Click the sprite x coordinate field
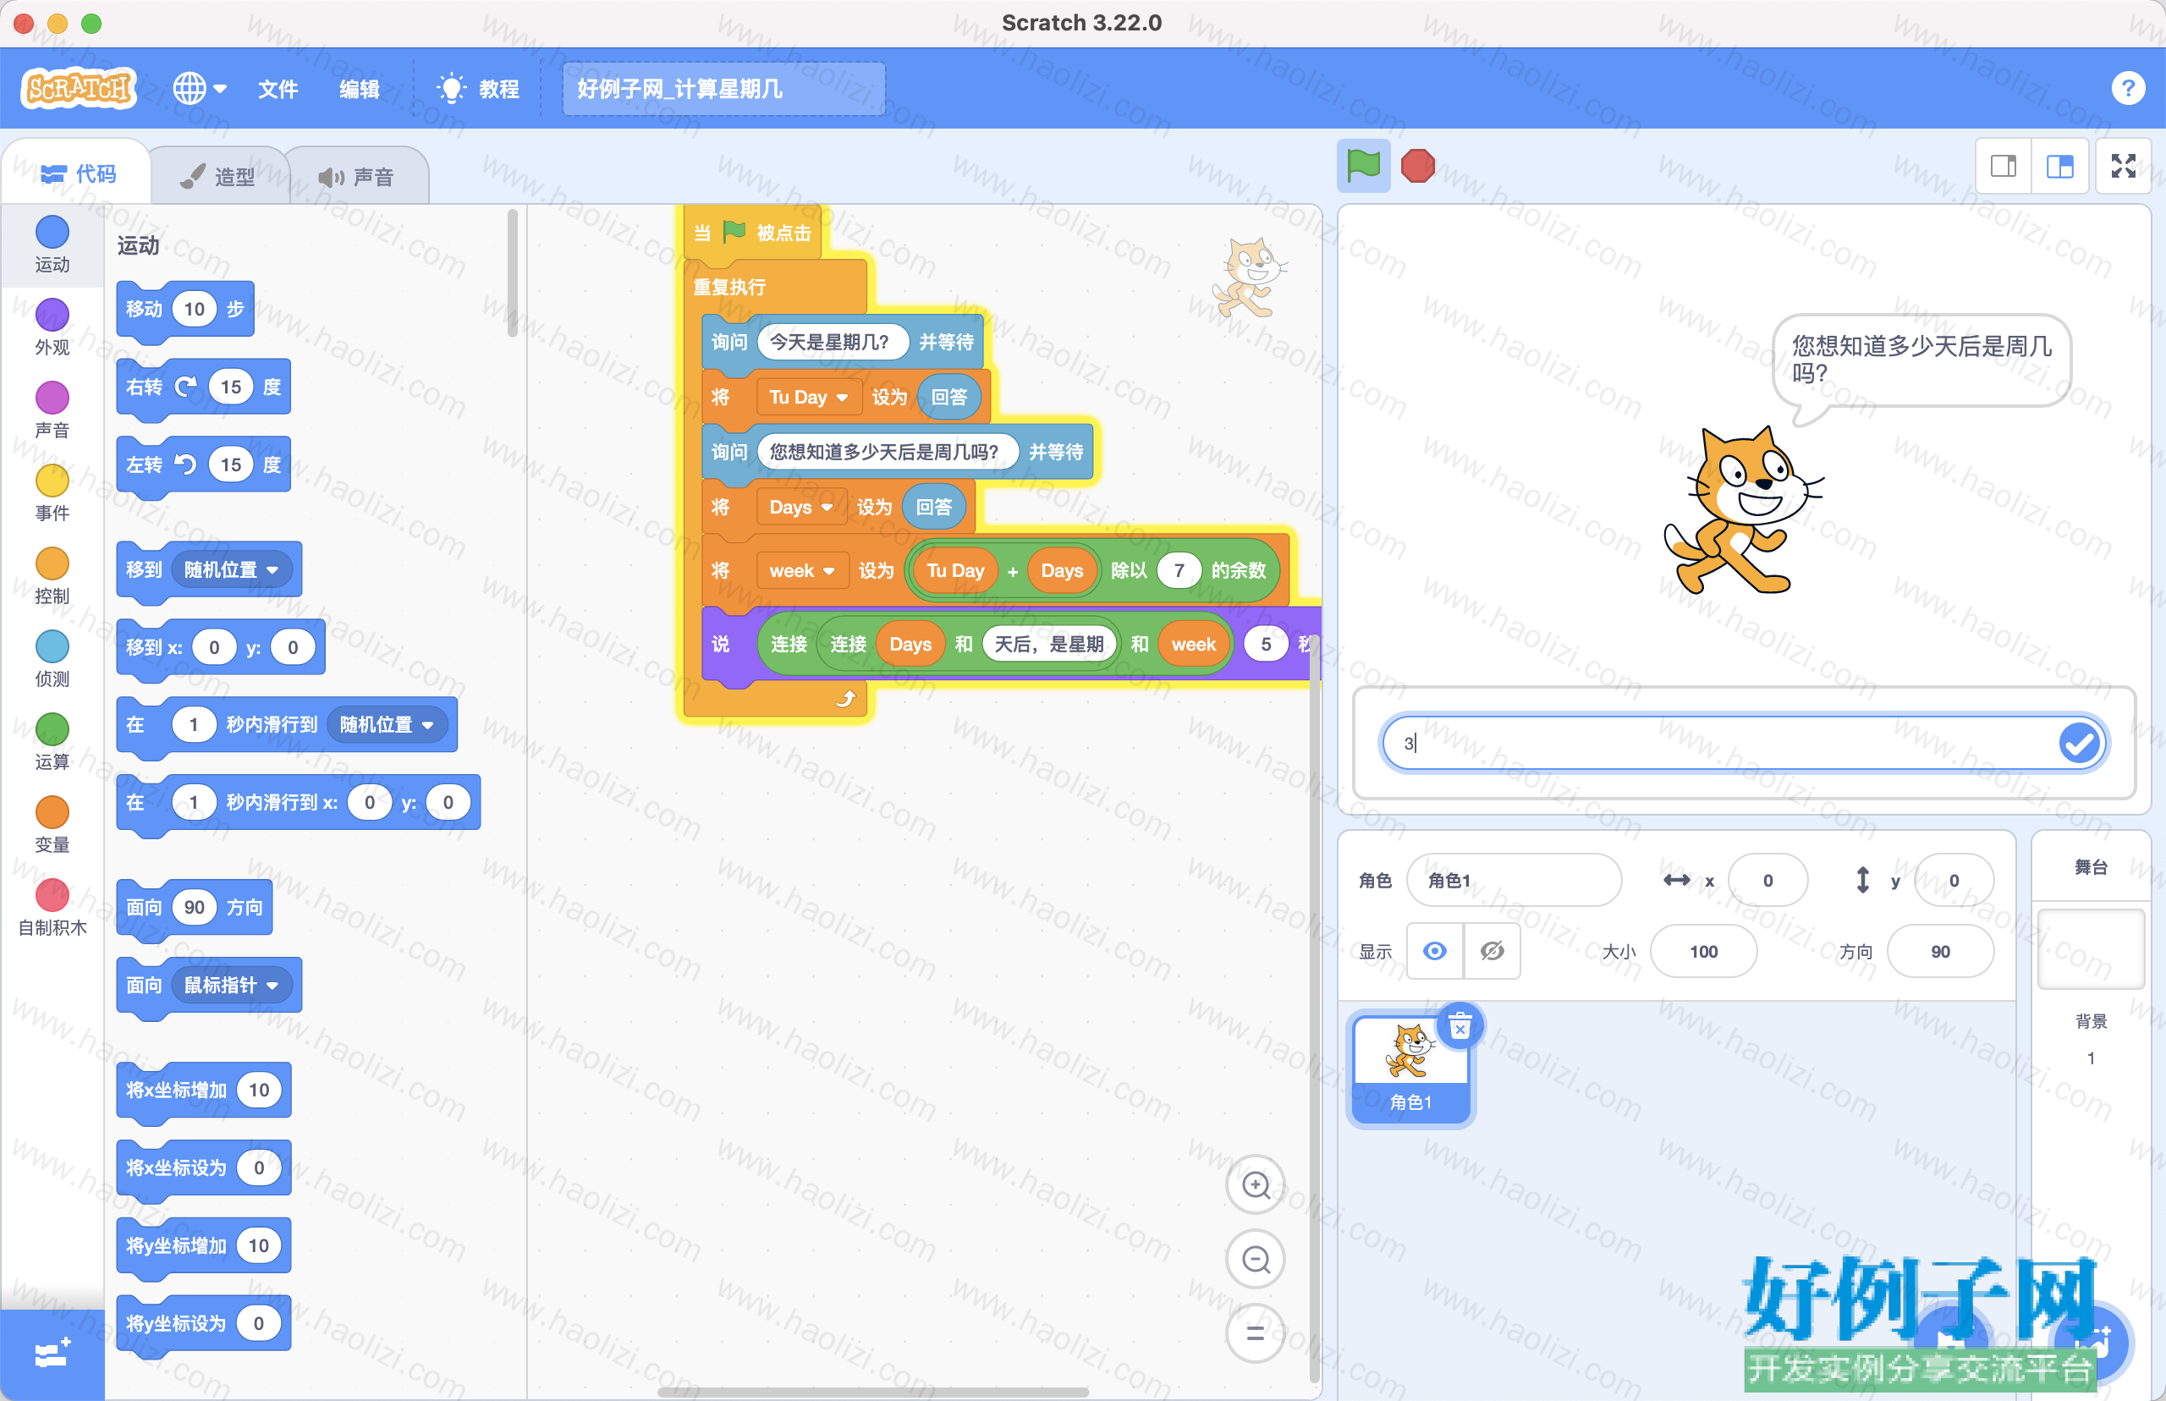Screen dimensions: 2166x1401 1767,880
